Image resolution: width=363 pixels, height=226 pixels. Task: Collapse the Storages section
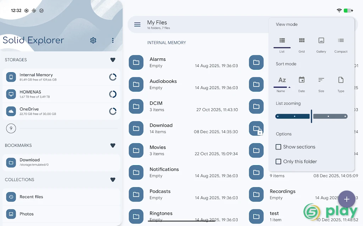click(113, 60)
